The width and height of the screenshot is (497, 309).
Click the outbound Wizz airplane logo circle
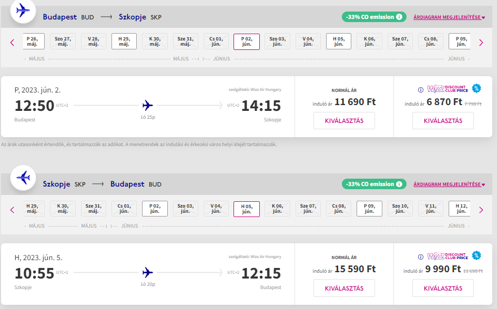pyautogui.click(x=23, y=10)
